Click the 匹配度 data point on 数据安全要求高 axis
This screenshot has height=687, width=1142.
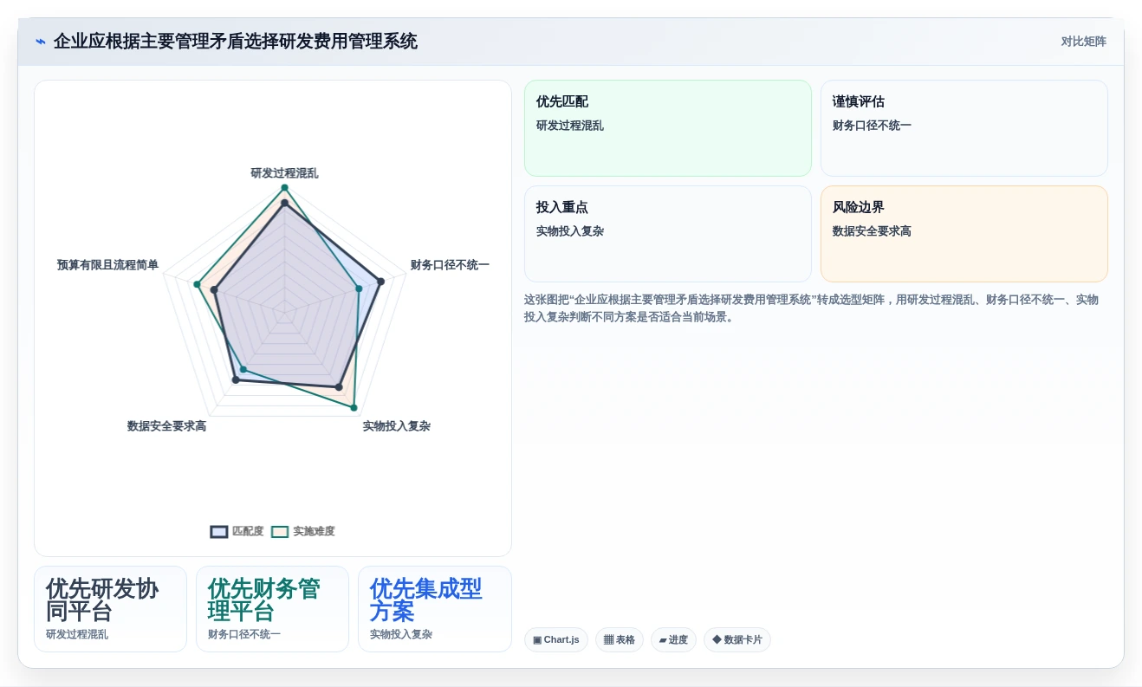tap(236, 379)
